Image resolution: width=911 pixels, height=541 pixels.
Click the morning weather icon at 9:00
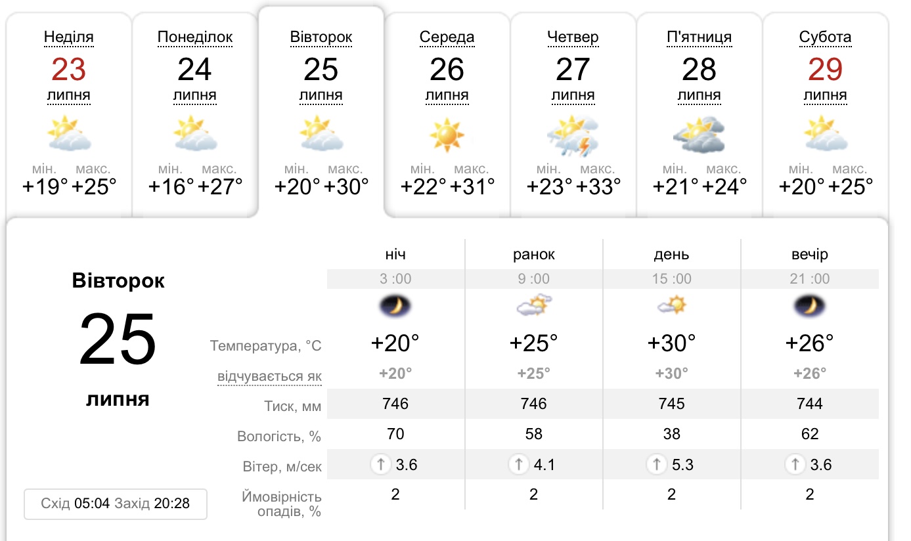click(x=533, y=306)
